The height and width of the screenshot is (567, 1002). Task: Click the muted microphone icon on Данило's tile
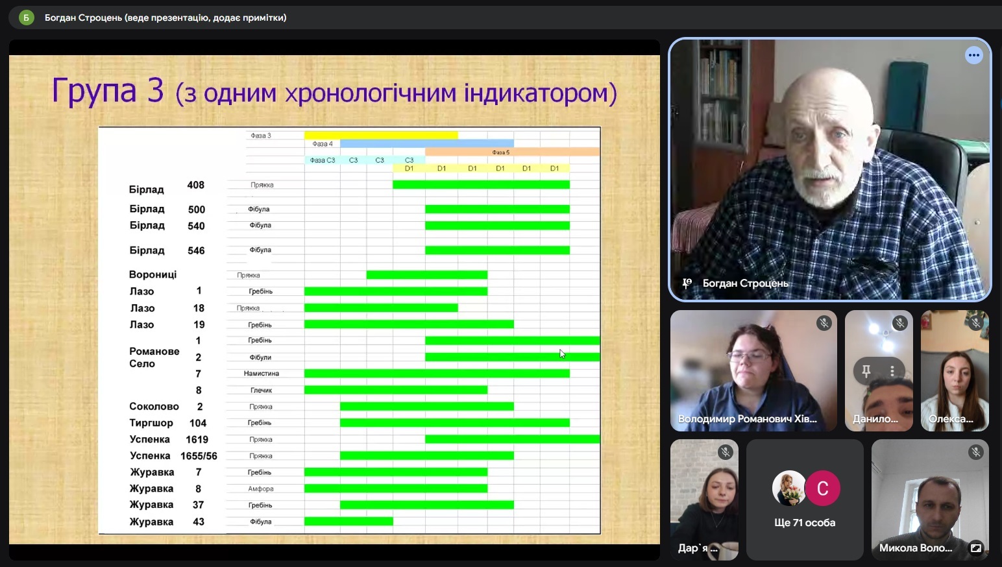(x=899, y=322)
